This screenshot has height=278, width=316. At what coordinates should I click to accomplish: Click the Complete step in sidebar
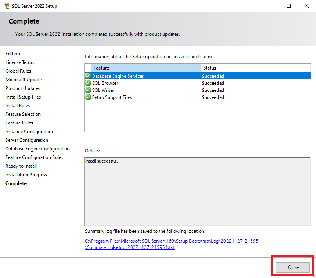pos(16,183)
